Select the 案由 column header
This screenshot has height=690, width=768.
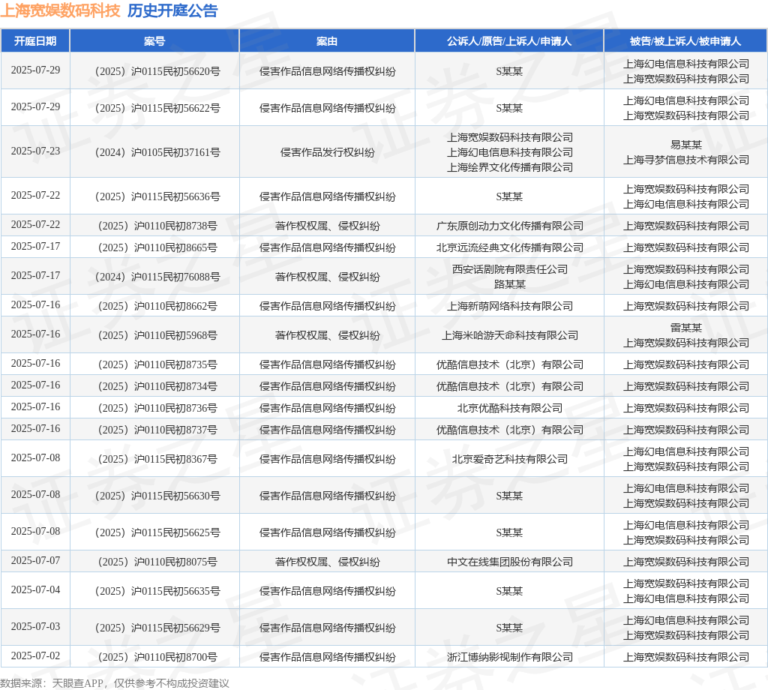(x=327, y=41)
